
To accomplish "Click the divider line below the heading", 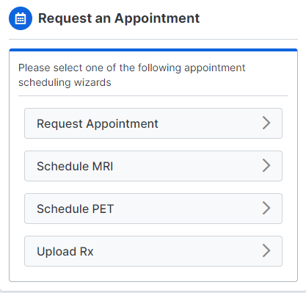I will click(153, 39).
